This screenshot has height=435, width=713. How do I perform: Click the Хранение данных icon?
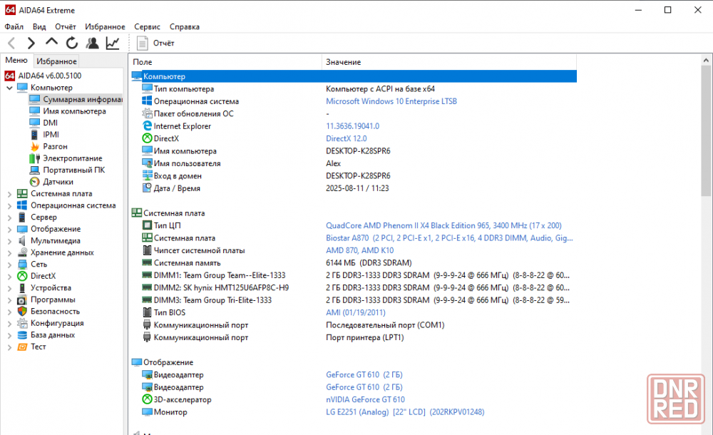tap(22, 252)
